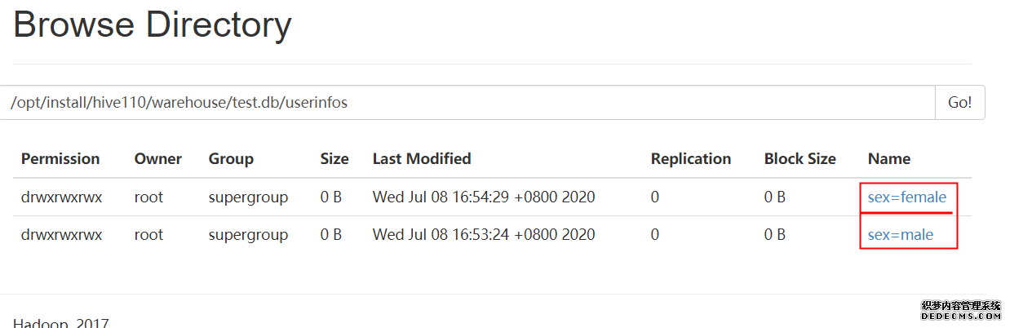
Task: Select the sex=female row's permission cell
Action: tap(61, 197)
